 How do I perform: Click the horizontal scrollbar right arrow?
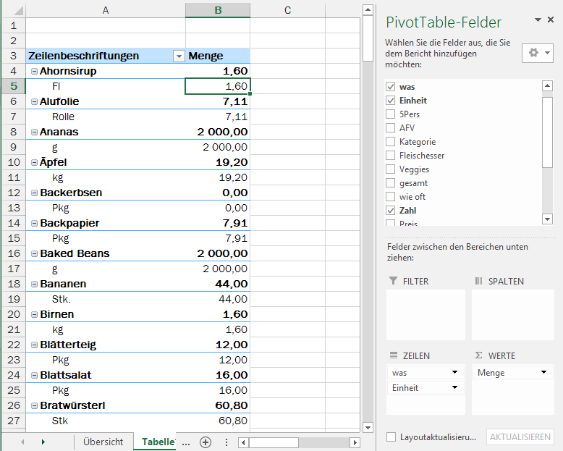tap(355, 442)
